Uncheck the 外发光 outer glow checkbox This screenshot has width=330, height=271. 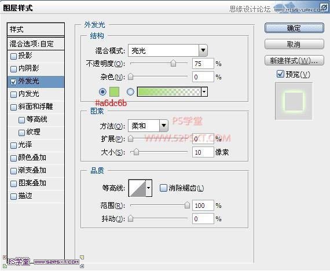tap(13, 82)
